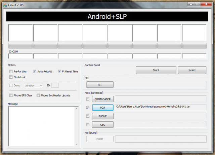215x155 pixels.
Task: Tick the checkbox beside CSC
Action: pos(88,124)
